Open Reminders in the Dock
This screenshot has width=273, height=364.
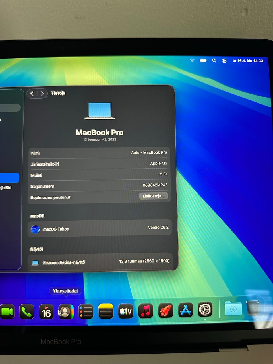[x=86, y=312]
